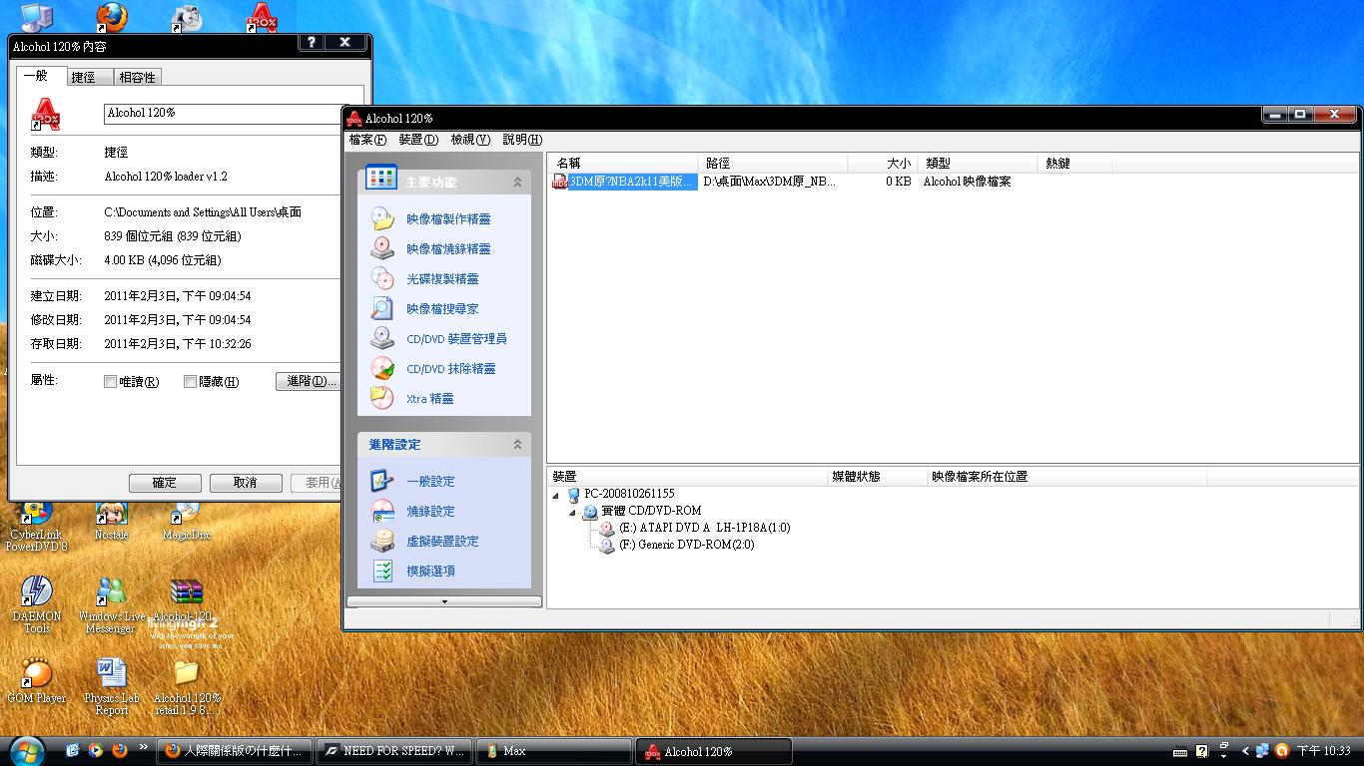Viewport: 1364px width, 766px height.
Task: Select the Nostale desktop shortcut
Action: coord(111,521)
